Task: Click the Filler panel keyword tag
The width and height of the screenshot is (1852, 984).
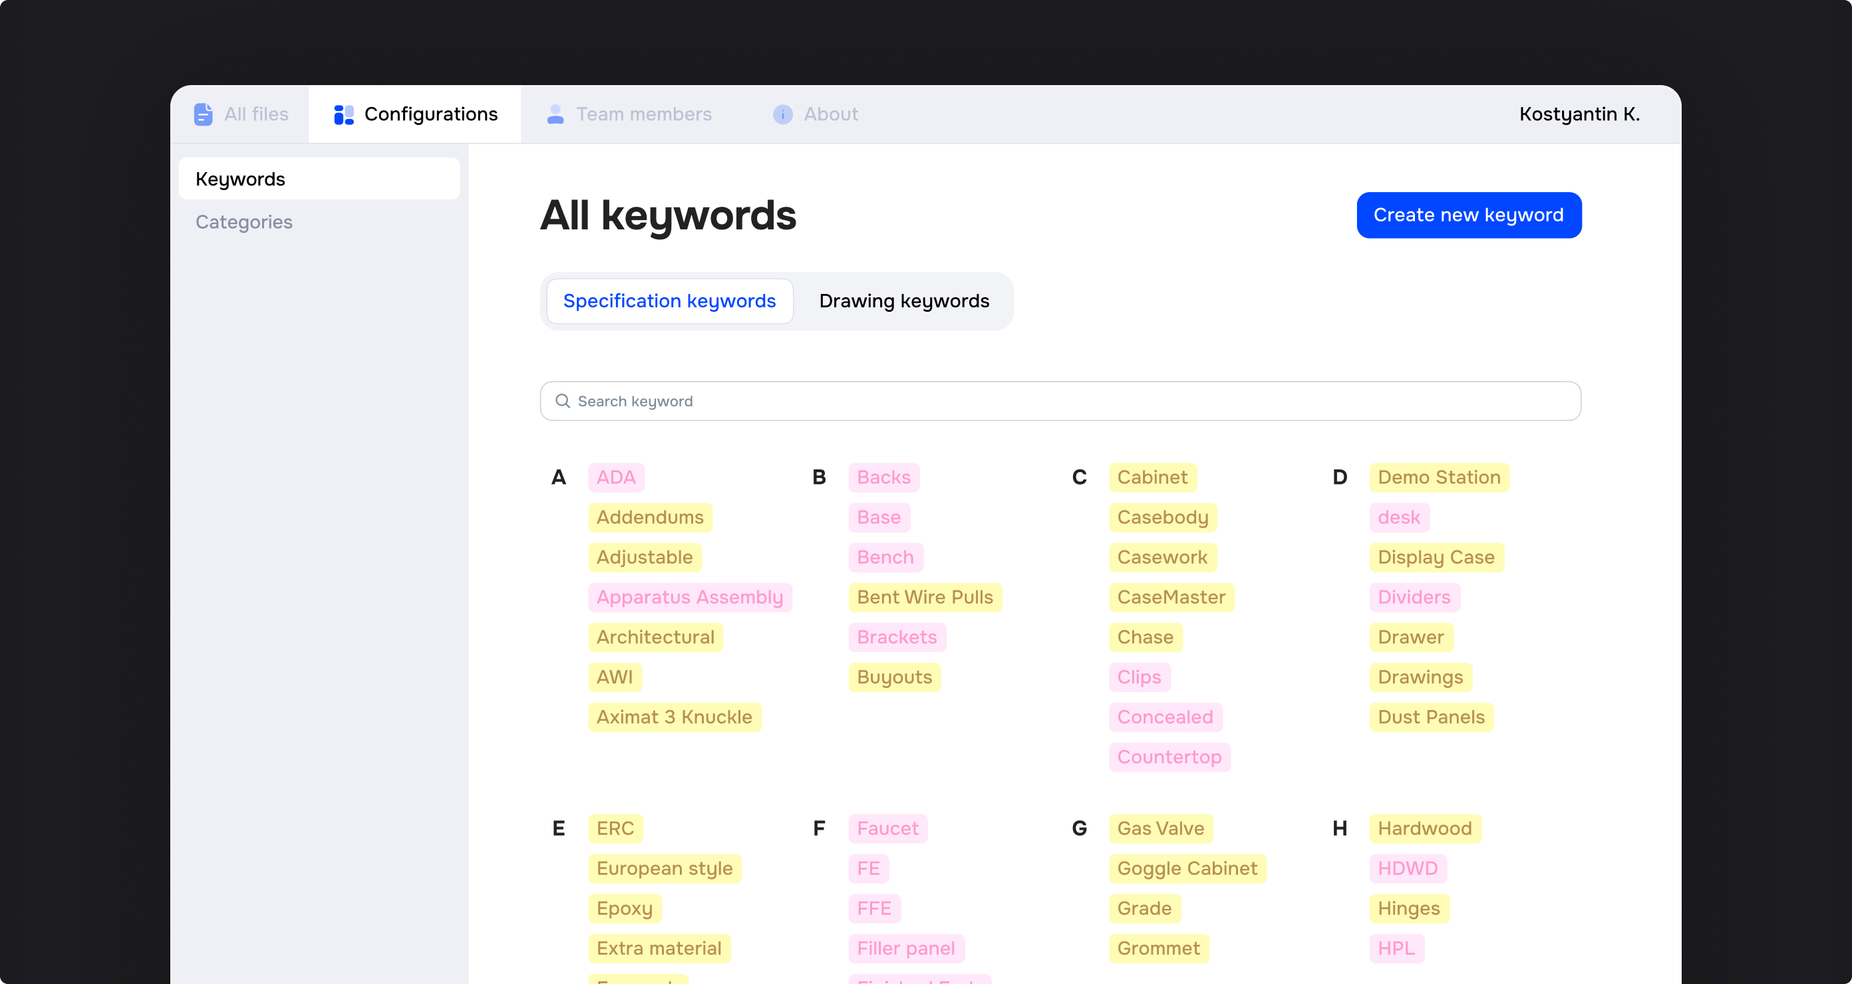Action: [905, 948]
